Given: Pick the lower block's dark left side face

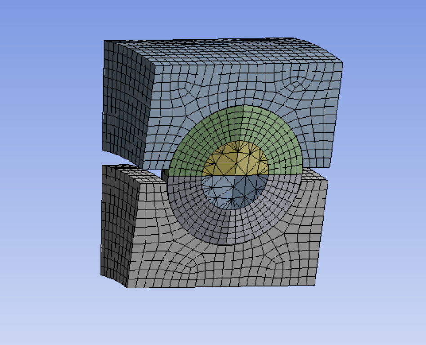Looking at the screenshot, I should pos(120,226).
